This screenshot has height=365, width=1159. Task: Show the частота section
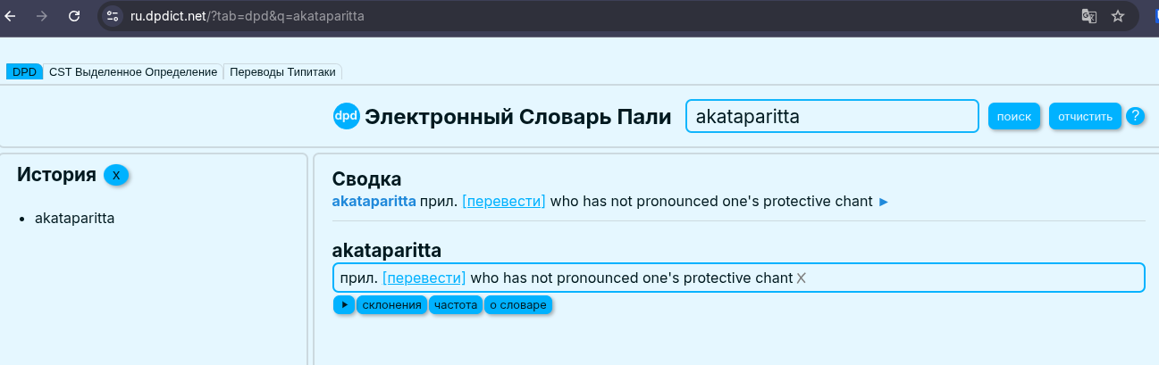tap(456, 305)
